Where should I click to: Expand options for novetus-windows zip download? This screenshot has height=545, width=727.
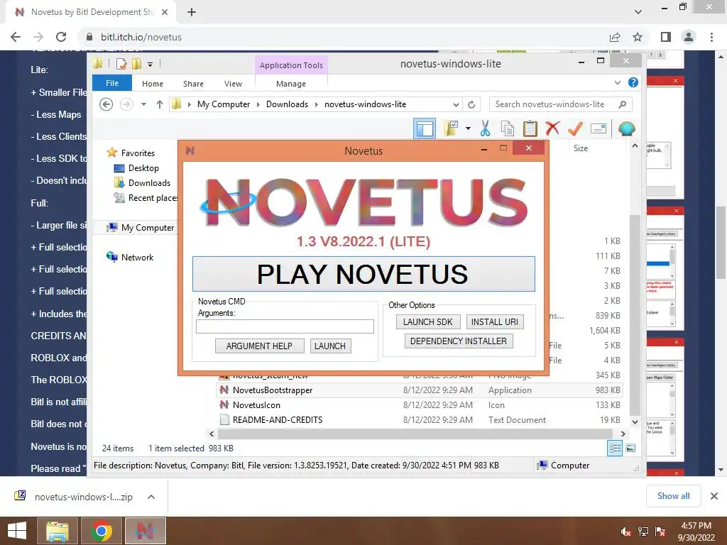(151, 497)
